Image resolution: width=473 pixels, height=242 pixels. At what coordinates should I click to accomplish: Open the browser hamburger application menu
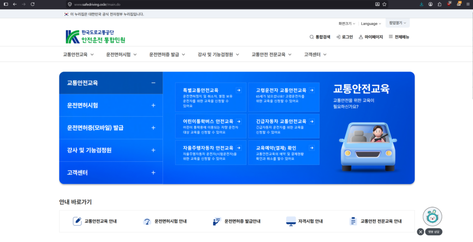468,4
